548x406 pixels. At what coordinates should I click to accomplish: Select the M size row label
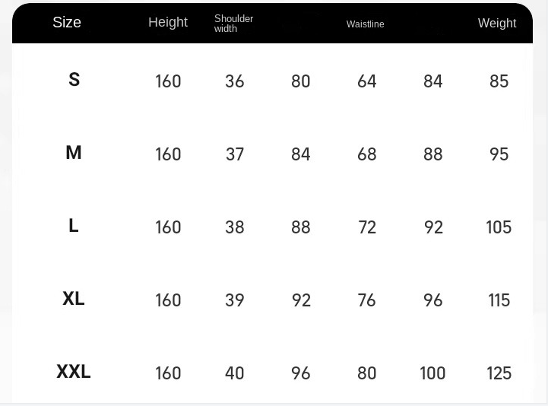[x=74, y=153]
